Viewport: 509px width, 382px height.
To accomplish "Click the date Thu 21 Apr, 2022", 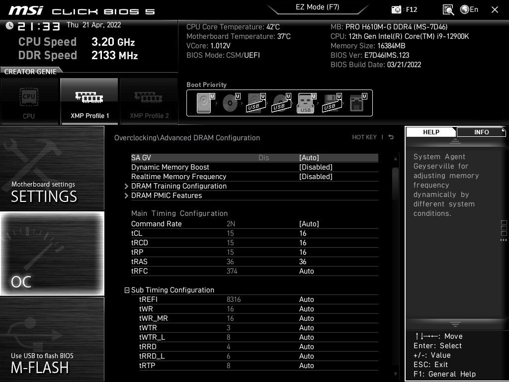I will (x=94, y=25).
